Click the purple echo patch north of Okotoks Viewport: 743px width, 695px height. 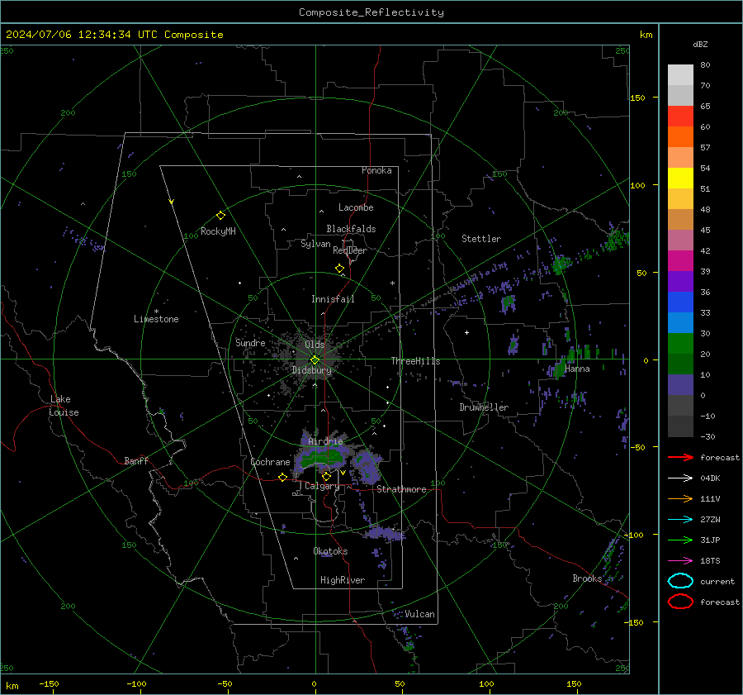pos(385,533)
